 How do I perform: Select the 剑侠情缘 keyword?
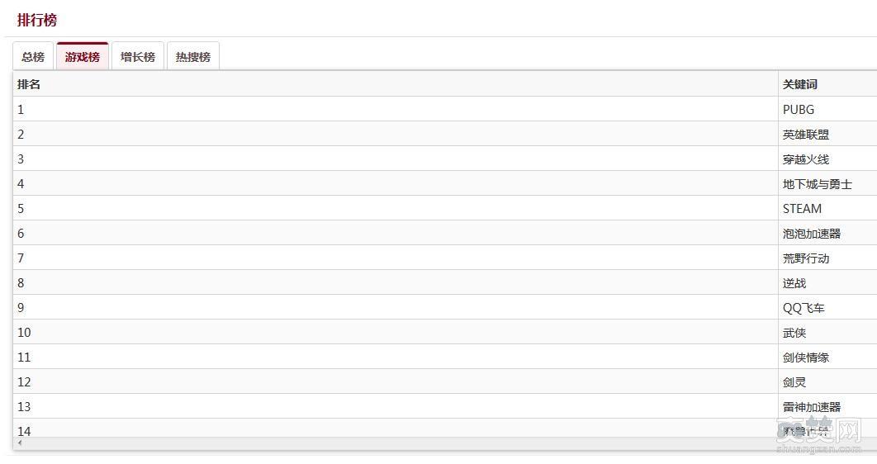806,357
